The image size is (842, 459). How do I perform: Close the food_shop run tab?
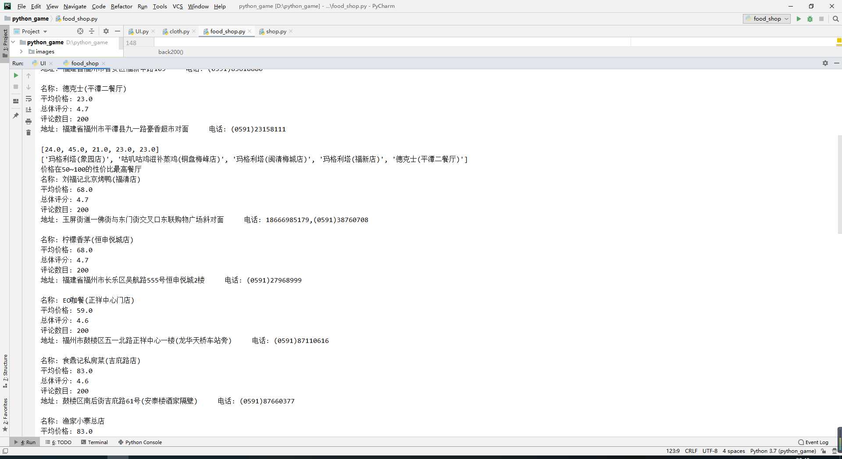point(103,64)
